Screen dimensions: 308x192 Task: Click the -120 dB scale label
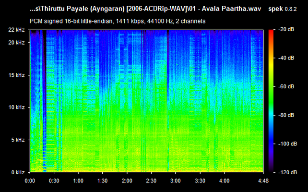287,172
